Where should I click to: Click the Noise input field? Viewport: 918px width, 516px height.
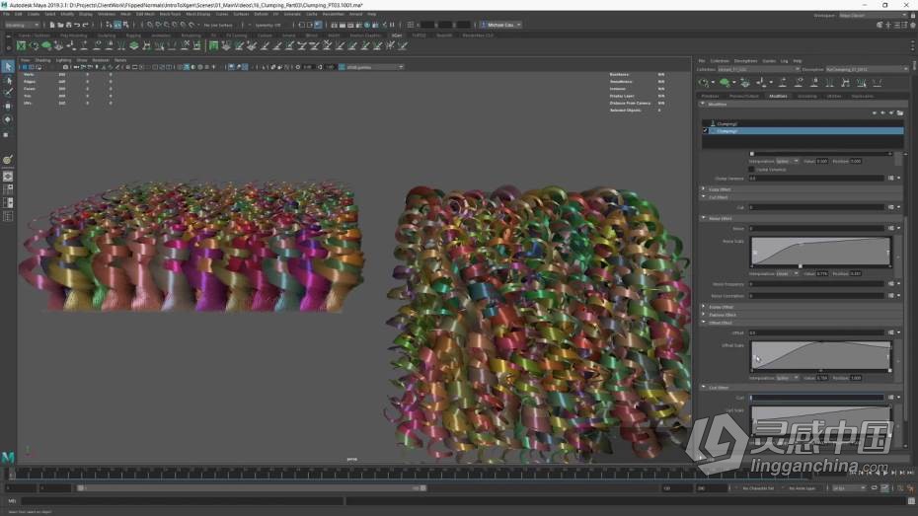(x=815, y=229)
